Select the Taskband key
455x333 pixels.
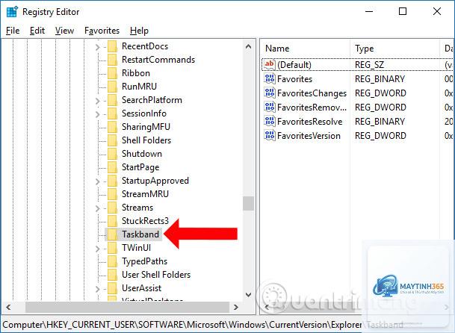(140, 234)
